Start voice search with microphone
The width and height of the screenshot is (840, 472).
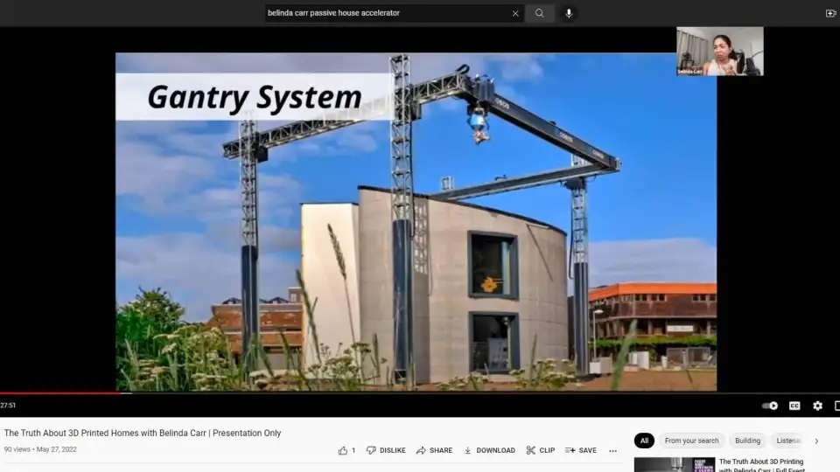tap(569, 13)
